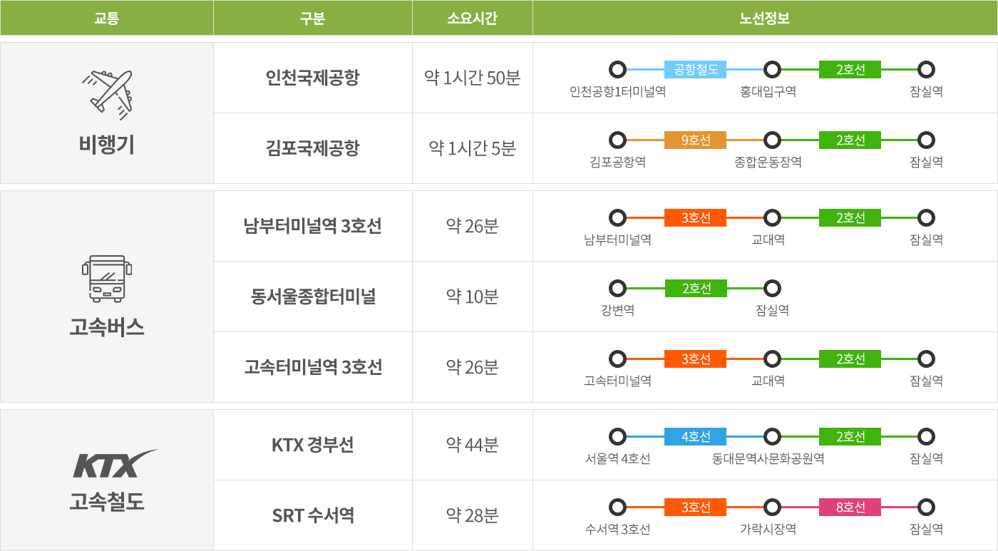Click the 김포공항역 station circle marker
This screenshot has height=551, width=998.
pos(618,140)
